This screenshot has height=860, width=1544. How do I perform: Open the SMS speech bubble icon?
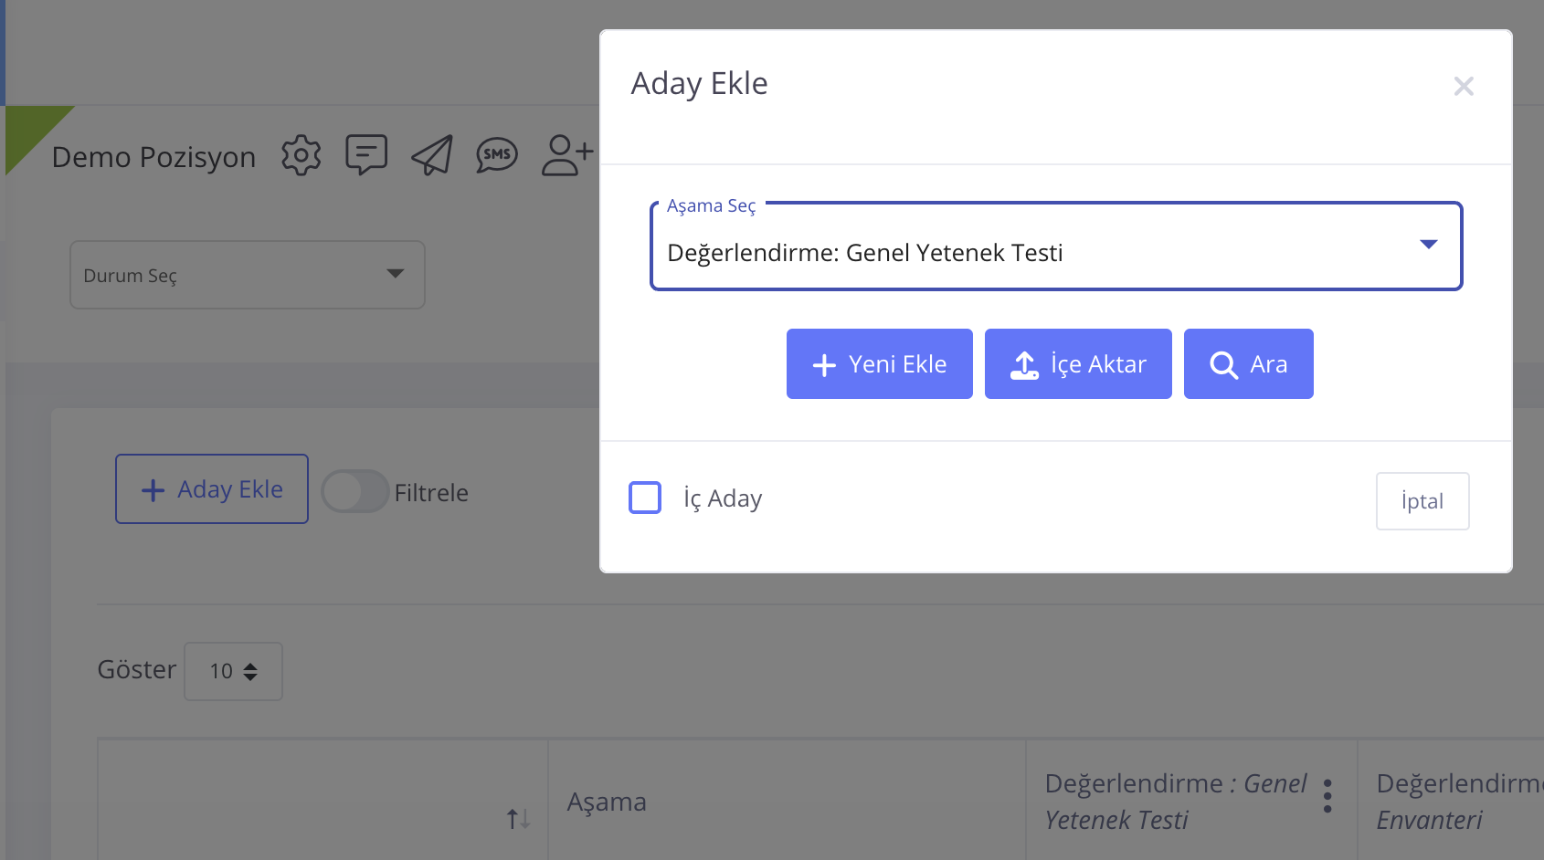click(497, 155)
